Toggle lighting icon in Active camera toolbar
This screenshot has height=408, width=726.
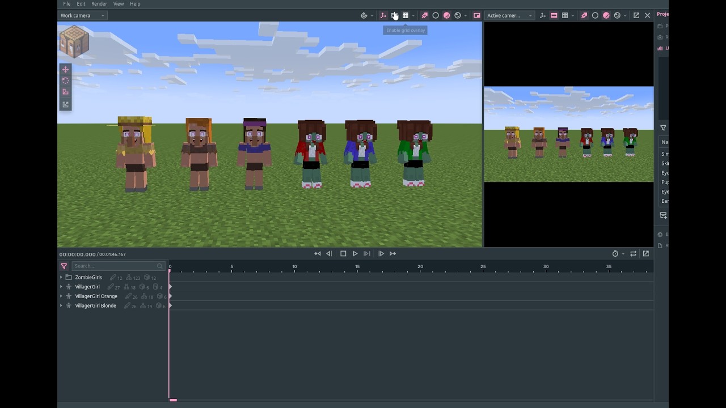pyautogui.click(x=584, y=15)
